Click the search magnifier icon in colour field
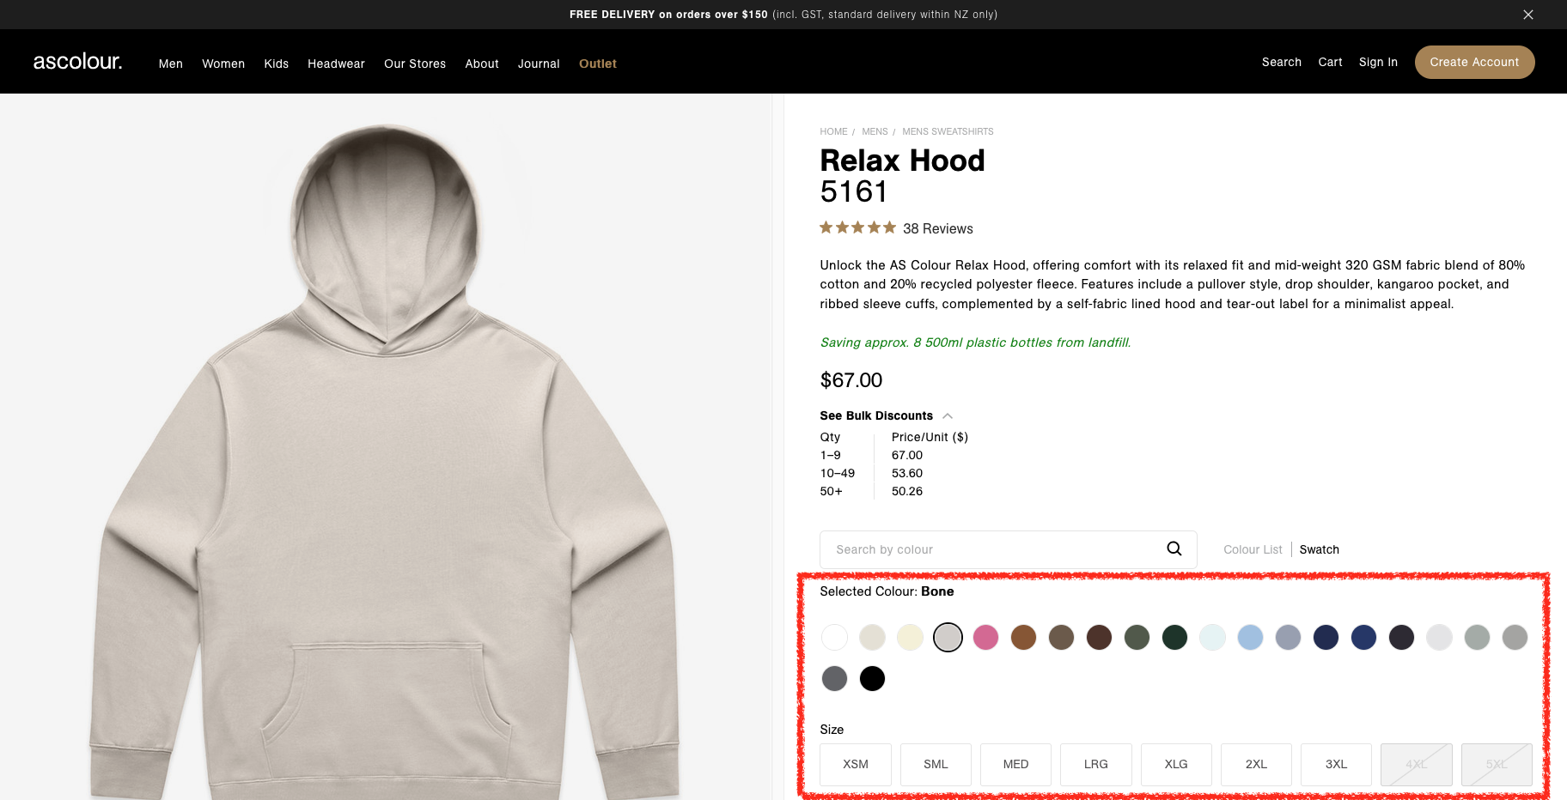 [1174, 548]
